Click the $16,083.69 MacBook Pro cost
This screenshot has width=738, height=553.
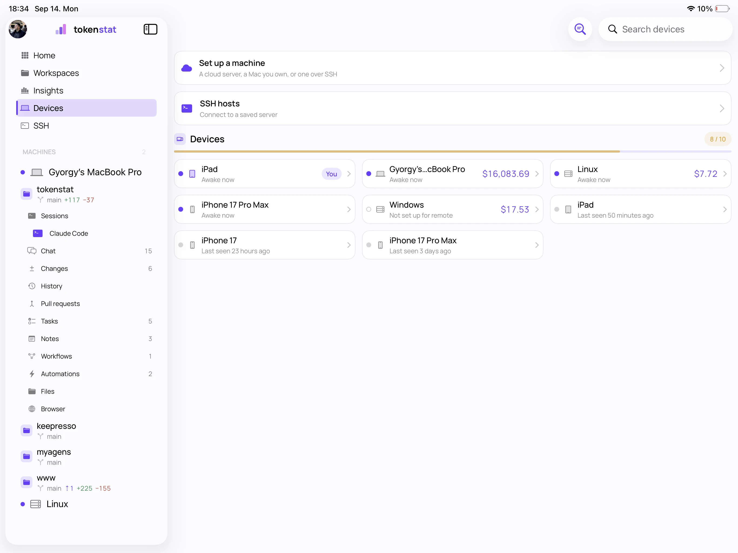505,174
